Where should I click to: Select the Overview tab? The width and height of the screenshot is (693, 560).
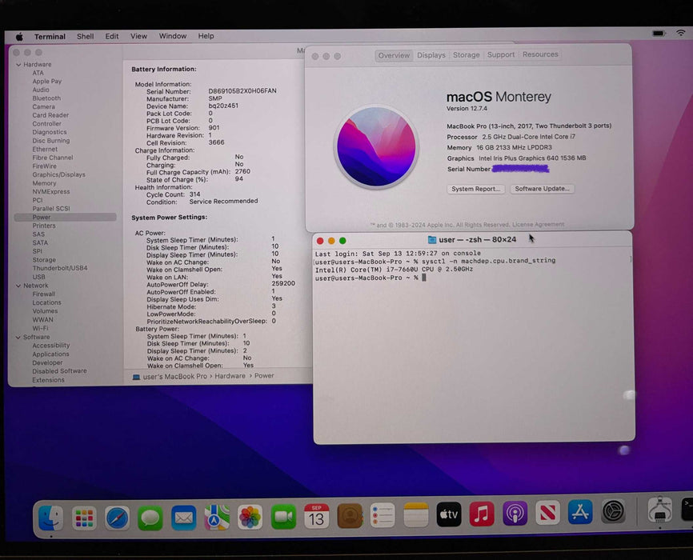point(394,55)
